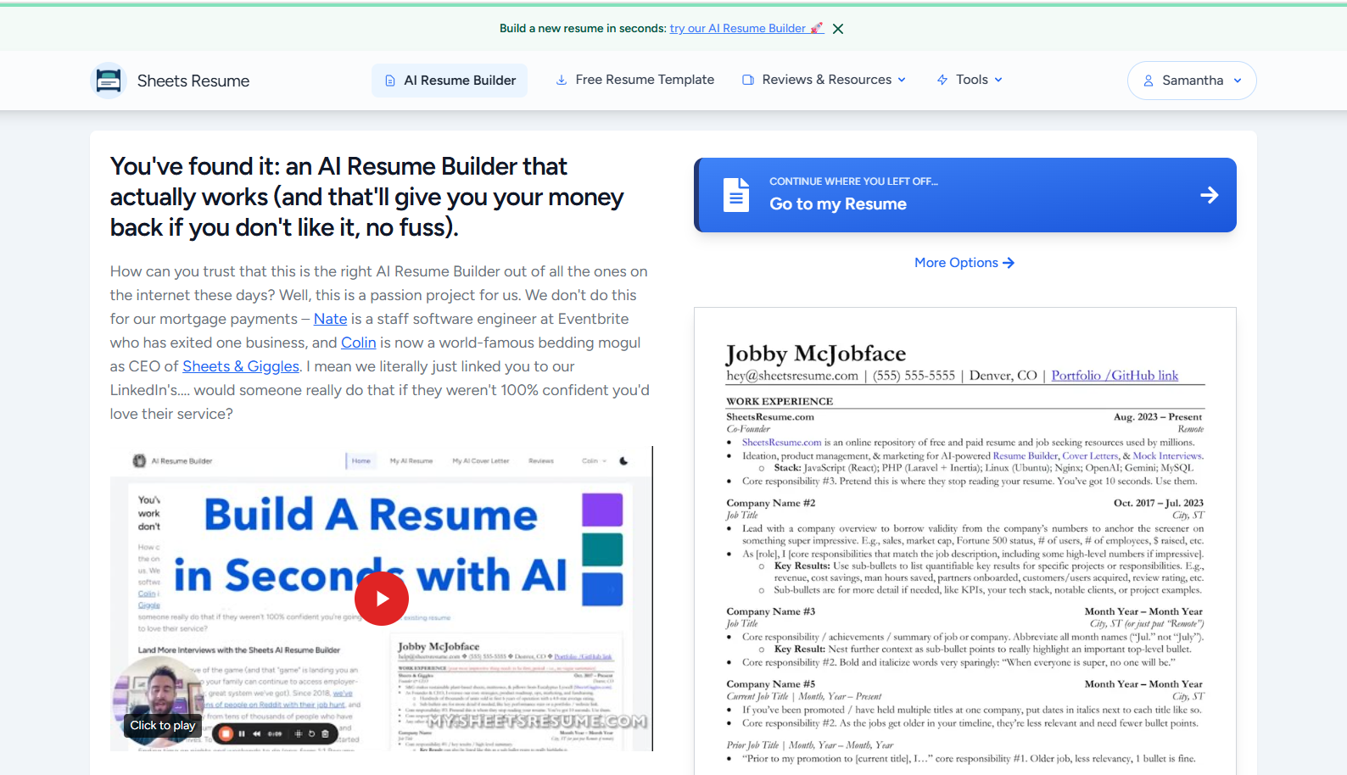
Task: Click the Reviews & Resources panel icon
Action: pyautogui.click(x=748, y=80)
